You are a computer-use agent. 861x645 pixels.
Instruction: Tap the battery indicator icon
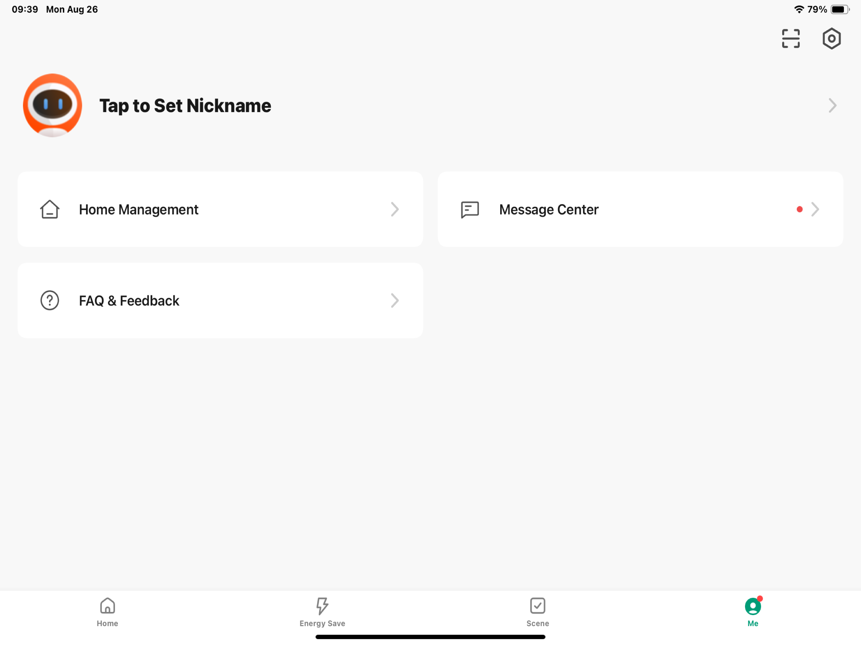(840, 9)
